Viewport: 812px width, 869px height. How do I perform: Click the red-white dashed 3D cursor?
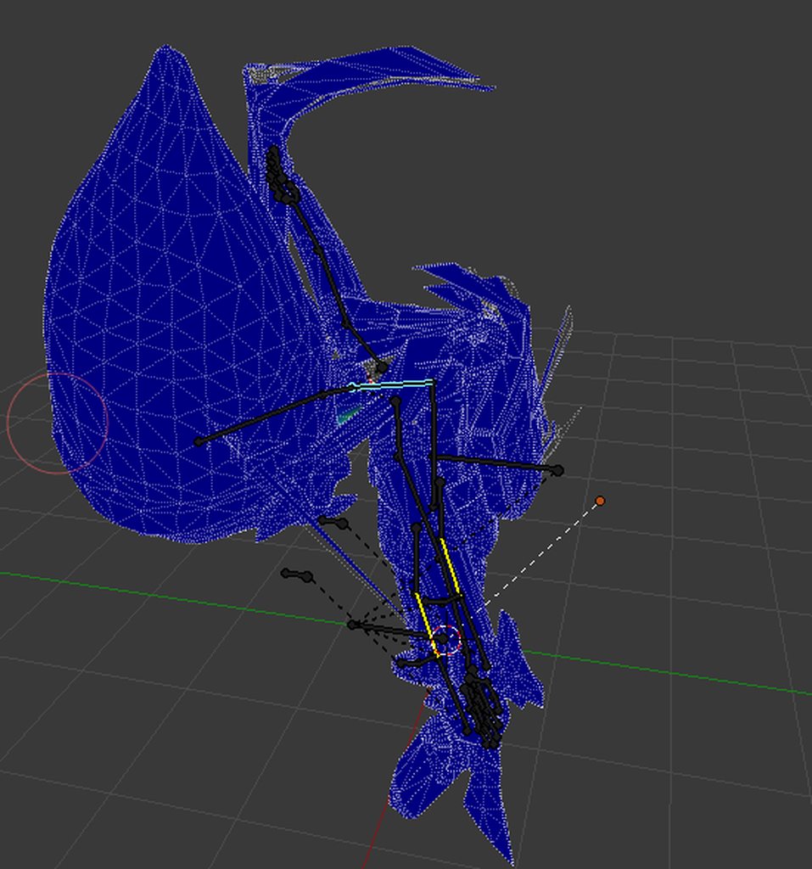pyautogui.click(x=446, y=640)
